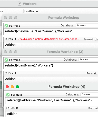Refresh the Result in Formula Workshop window
This screenshot has width=98, height=117.
[x=6, y=39]
